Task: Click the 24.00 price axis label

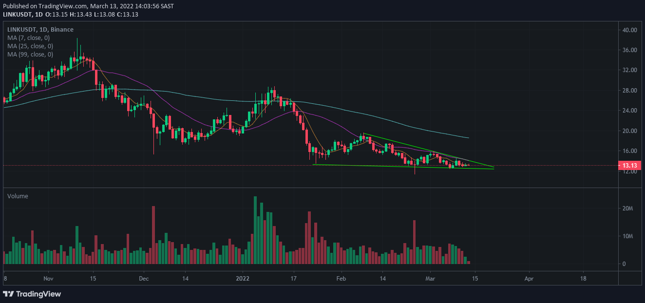Action: pyautogui.click(x=630, y=111)
